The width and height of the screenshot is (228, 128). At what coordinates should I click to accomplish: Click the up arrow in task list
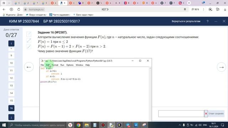coord(11,43)
